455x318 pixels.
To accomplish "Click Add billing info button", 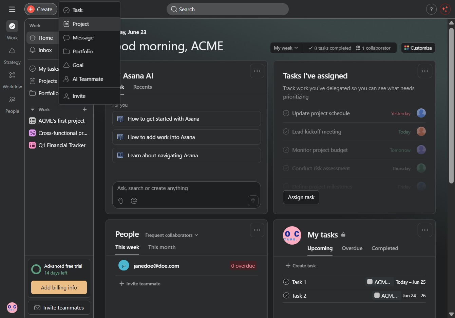I will point(59,287).
